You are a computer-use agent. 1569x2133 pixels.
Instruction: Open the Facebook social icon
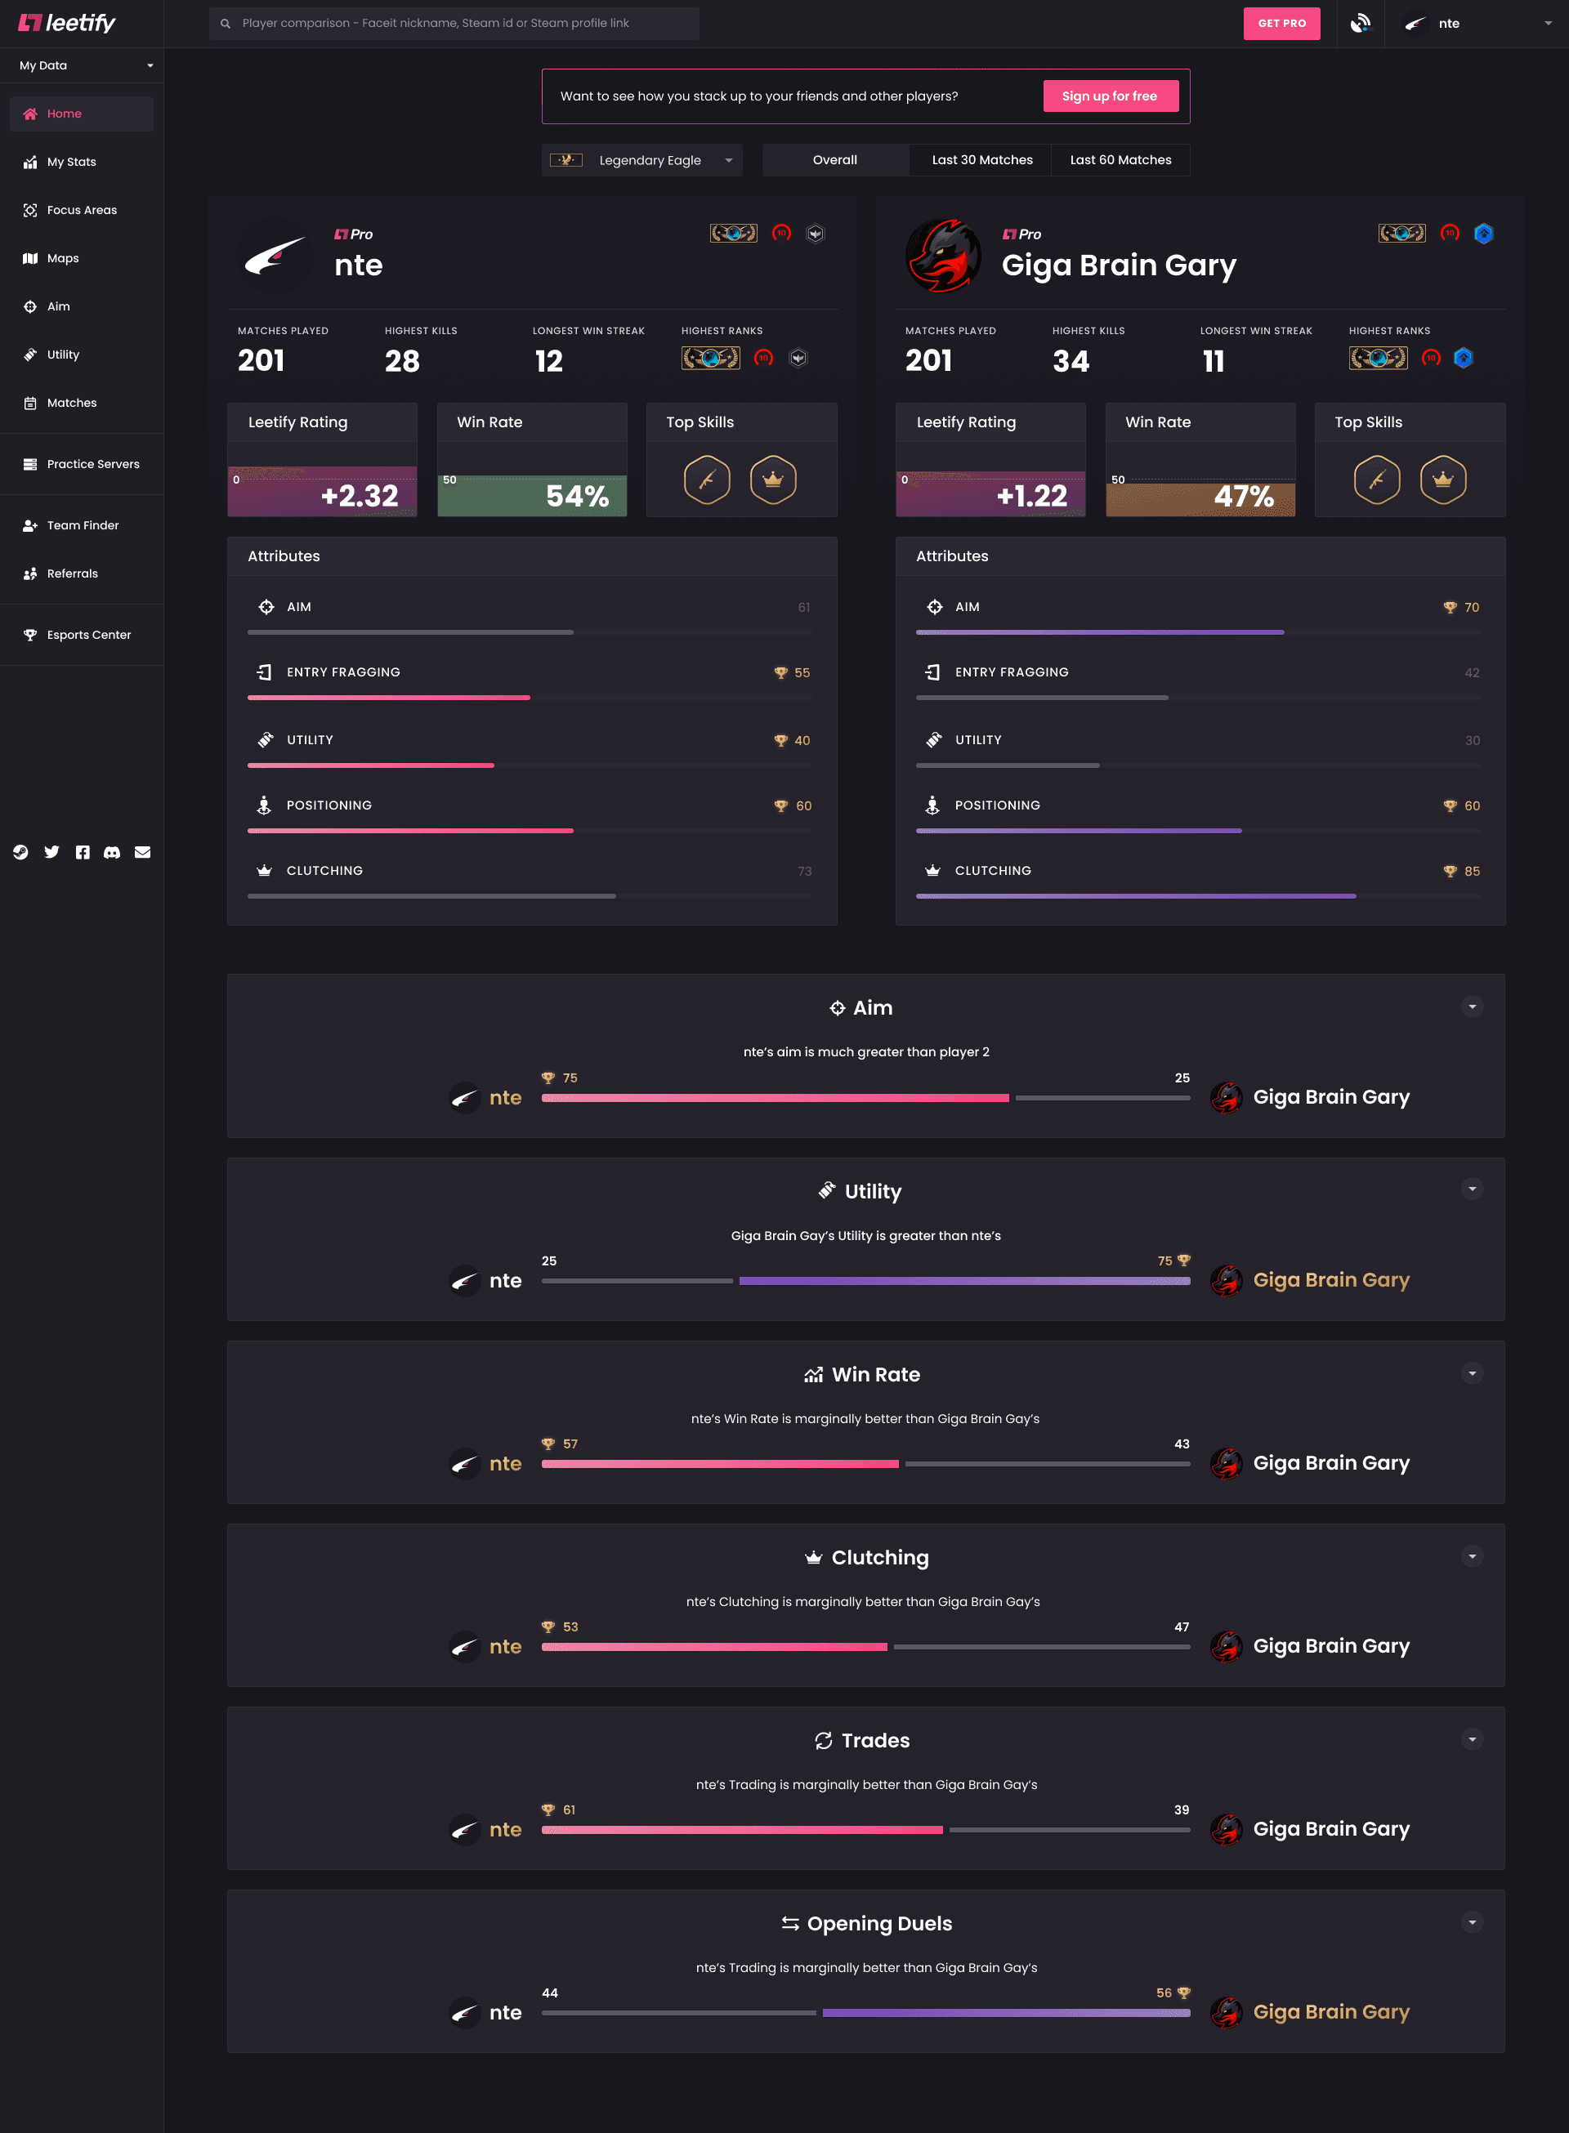pos(83,852)
